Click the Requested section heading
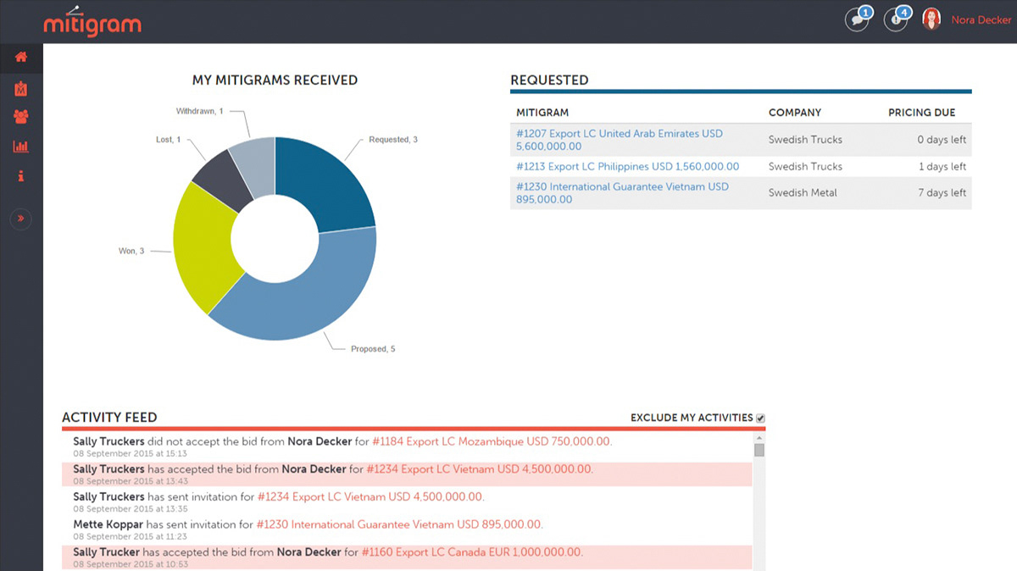Screen dimensions: 1017x571 point(549,80)
